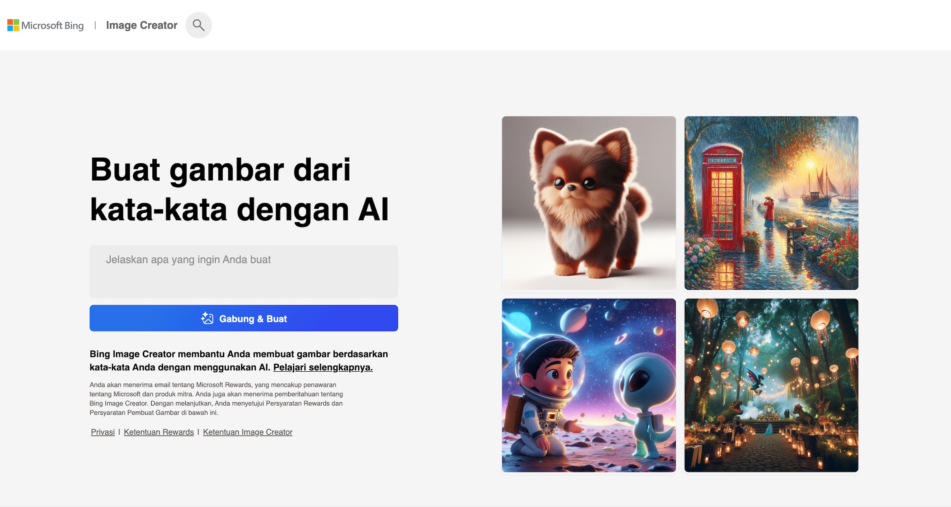951x507 pixels.
Task: Select the astronaut boy and alien image
Action: pyautogui.click(x=589, y=385)
